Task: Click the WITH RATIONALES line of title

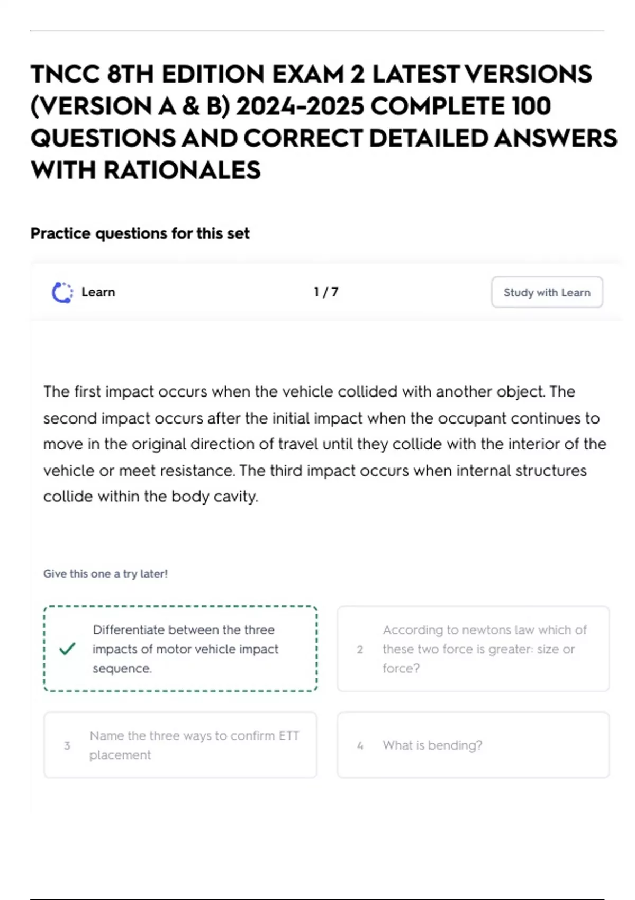Action: [x=146, y=170]
